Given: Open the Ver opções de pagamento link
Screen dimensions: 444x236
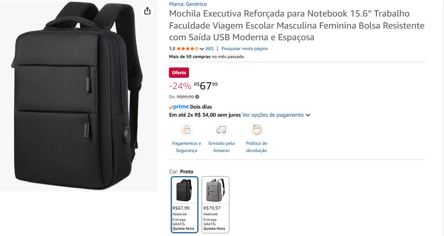Looking at the screenshot, I should pos(273,115).
